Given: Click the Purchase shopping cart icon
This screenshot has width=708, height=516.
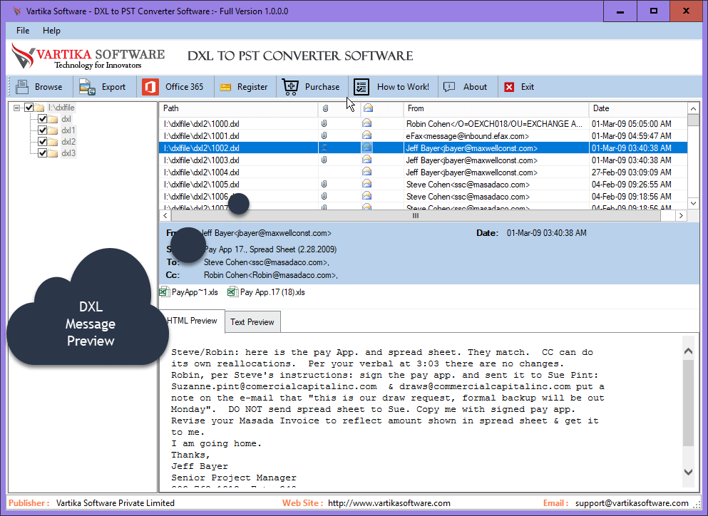Looking at the screenshot, I should tap(290, 87).
